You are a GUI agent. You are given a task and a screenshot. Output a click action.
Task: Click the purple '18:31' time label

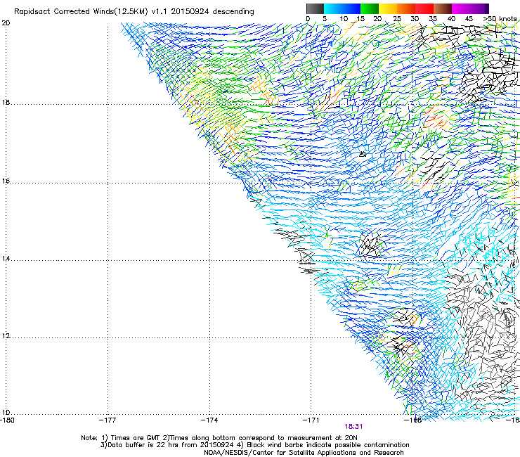coord(353,427)
